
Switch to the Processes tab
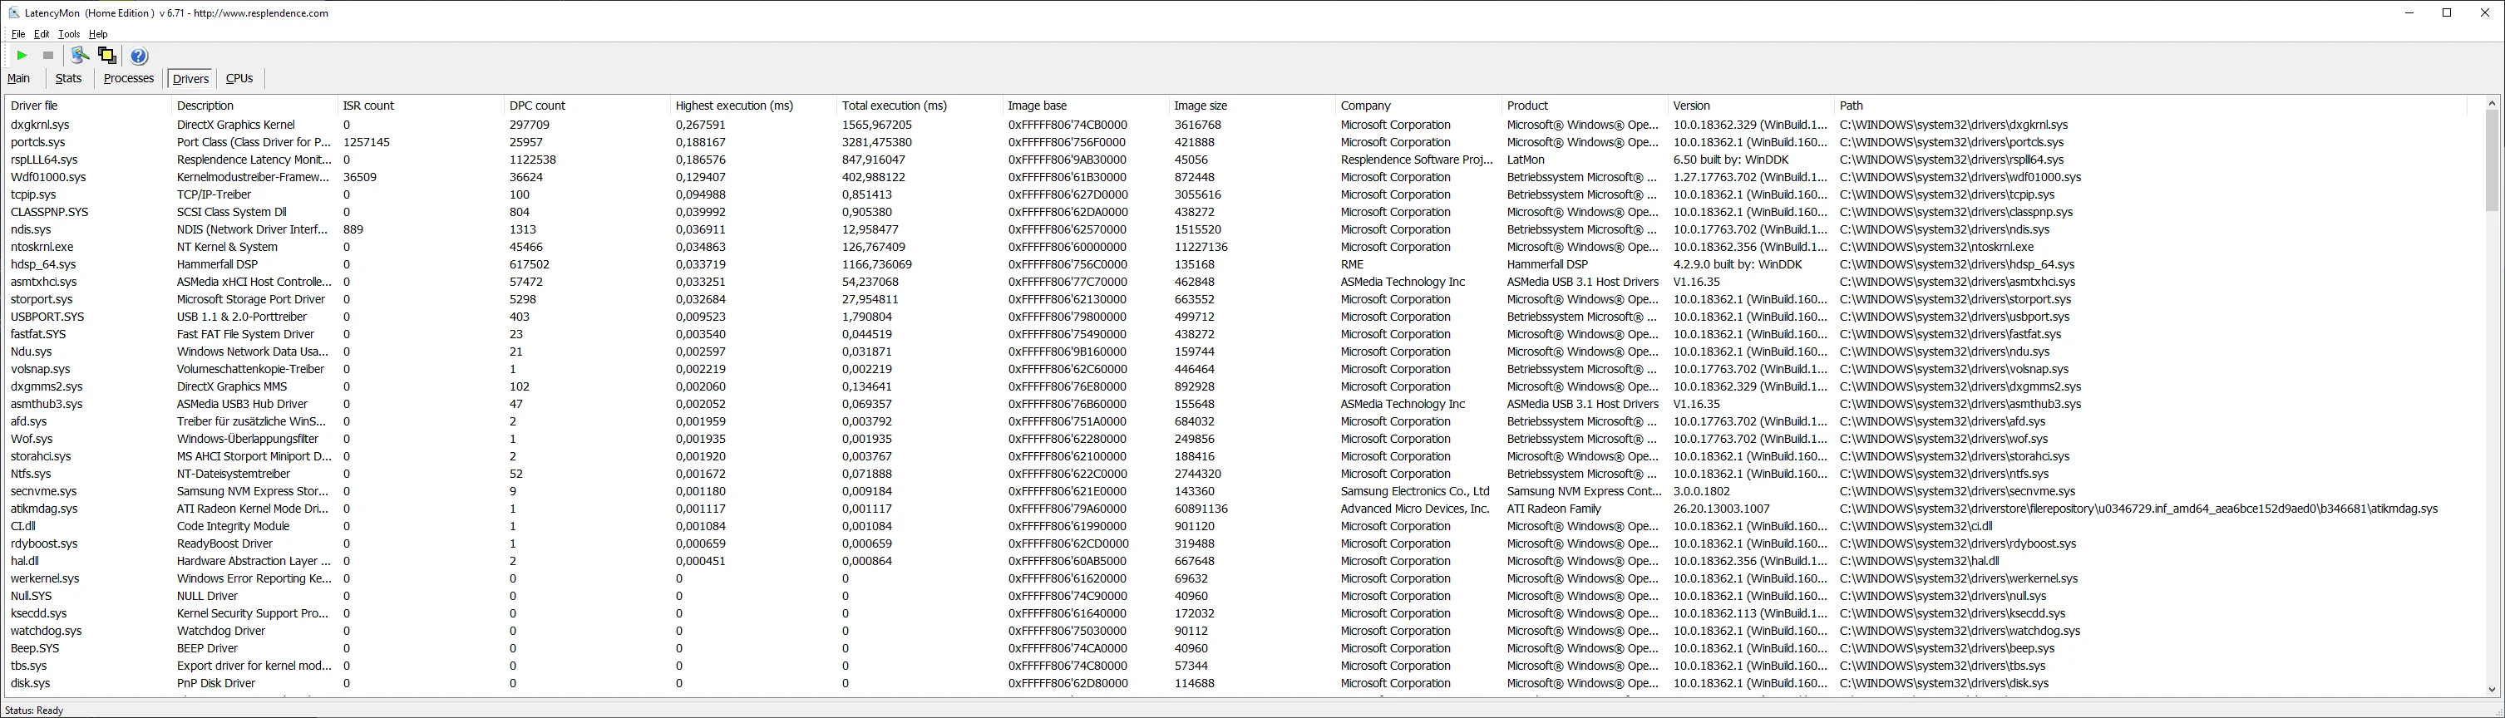pos(128,79)
